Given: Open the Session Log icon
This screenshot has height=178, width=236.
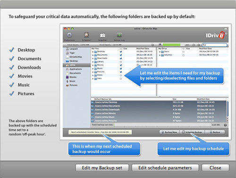Looking at the screenshot, I should (x=119, y=35).
